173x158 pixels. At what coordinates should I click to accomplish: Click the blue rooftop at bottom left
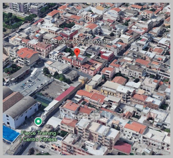click(10, 134)
